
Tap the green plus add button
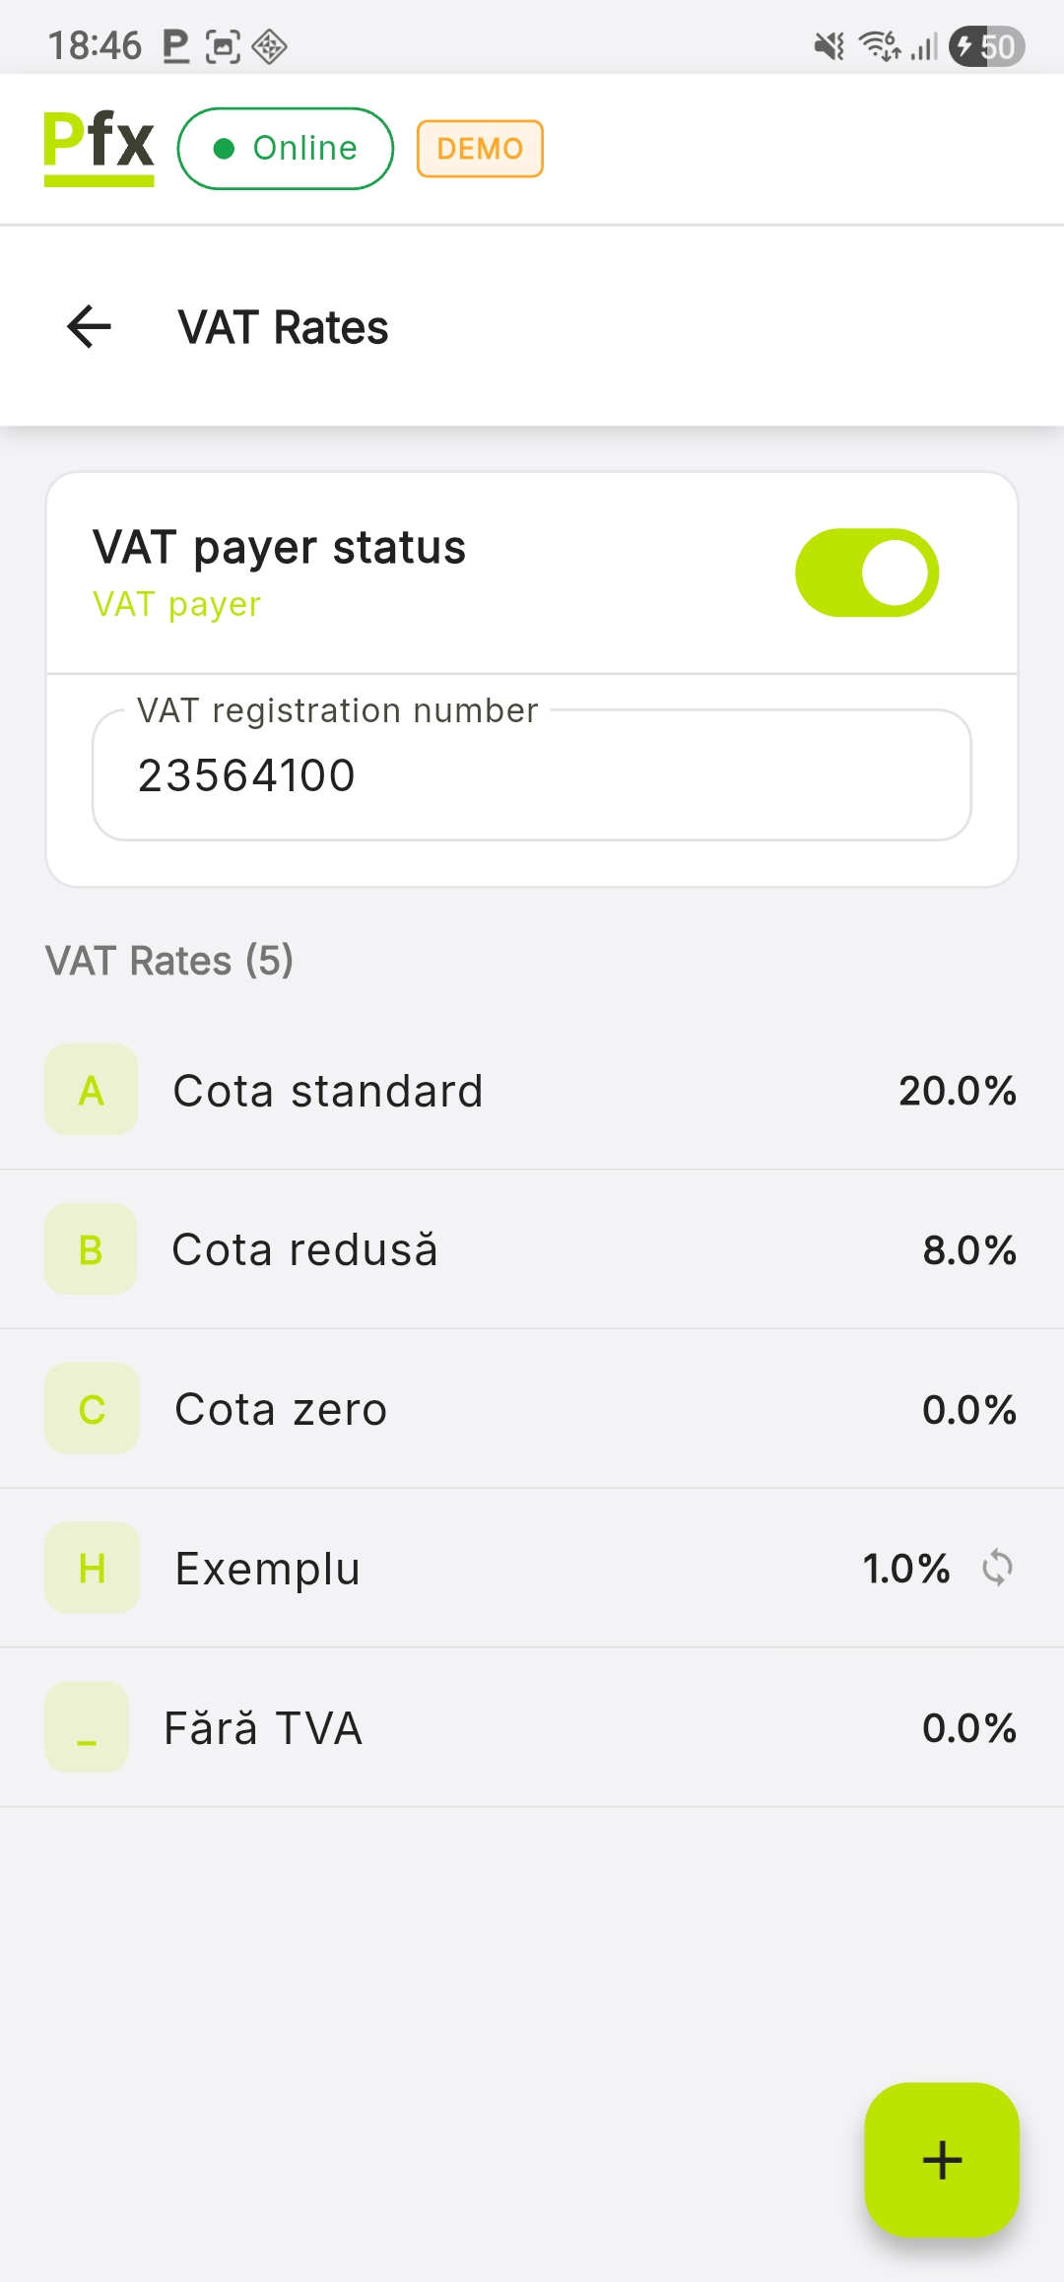[x=941, y=2159]
